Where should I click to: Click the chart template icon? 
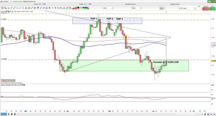tap(161, 8)
